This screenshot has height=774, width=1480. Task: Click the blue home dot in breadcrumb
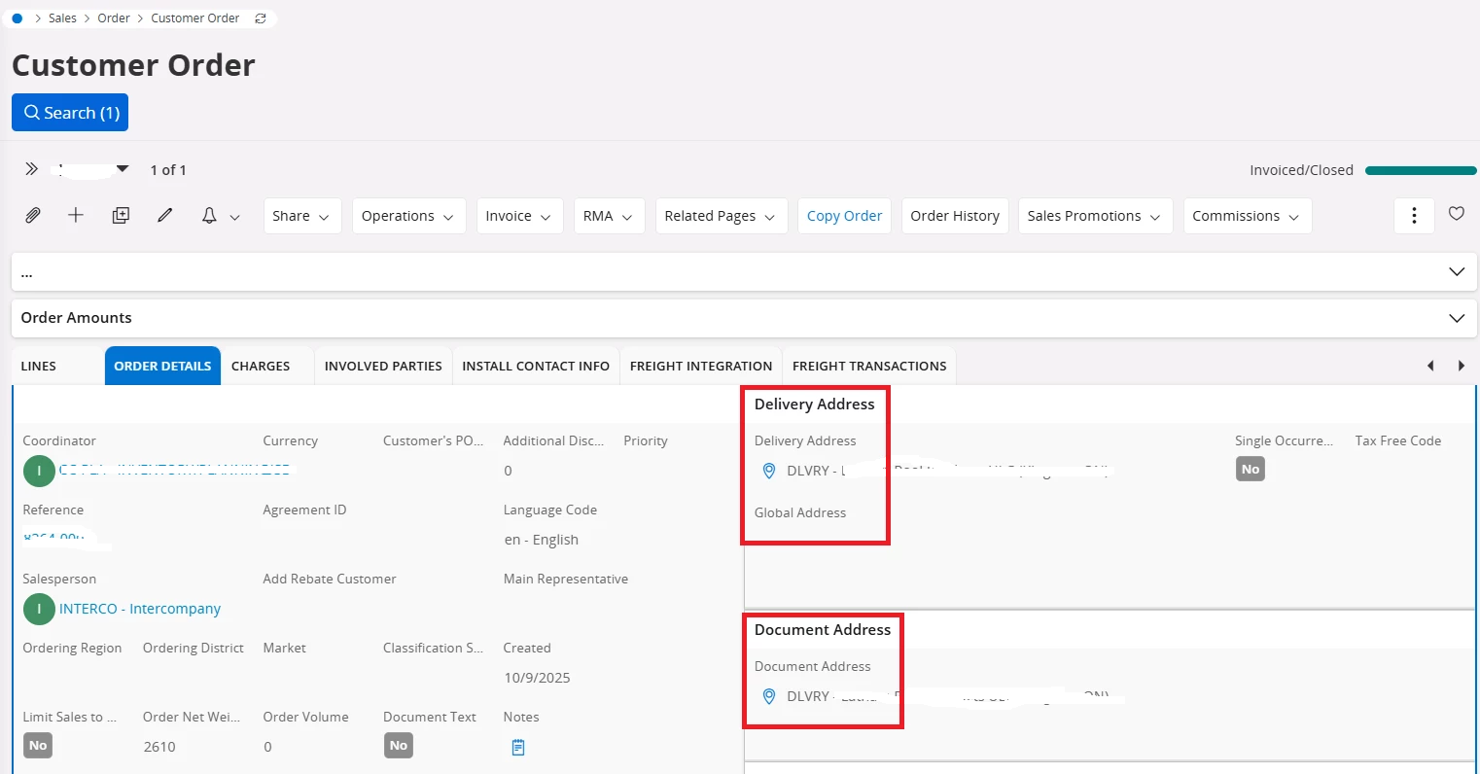(18, 18)
